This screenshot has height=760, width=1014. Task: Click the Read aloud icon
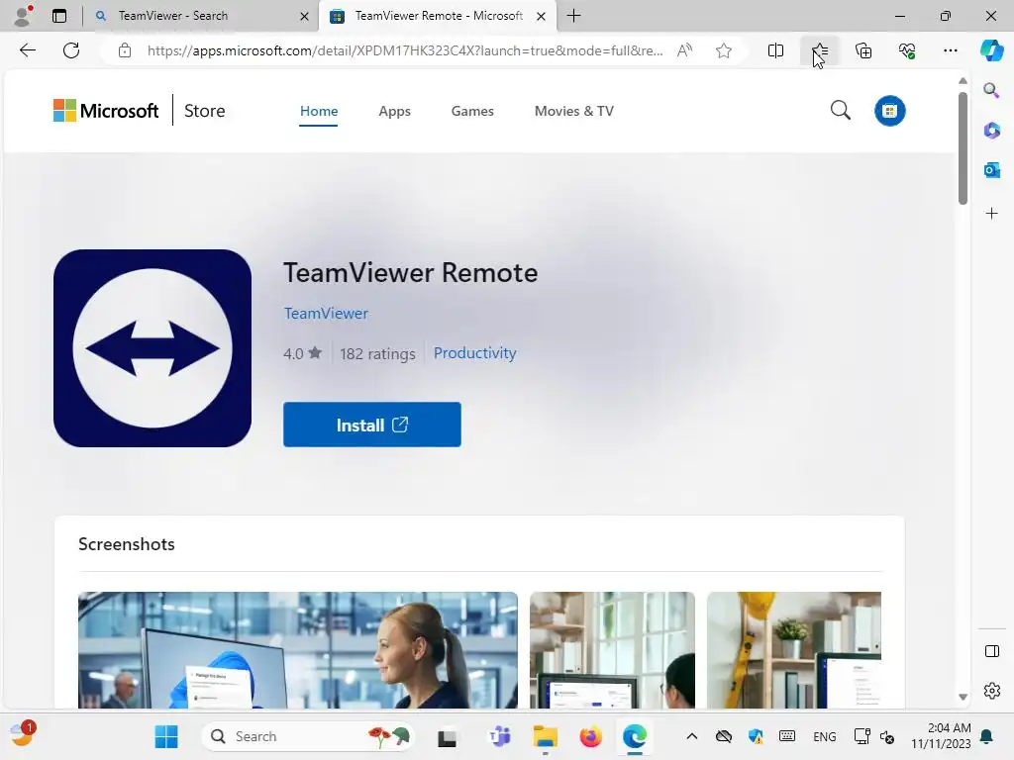pos(685,50)
